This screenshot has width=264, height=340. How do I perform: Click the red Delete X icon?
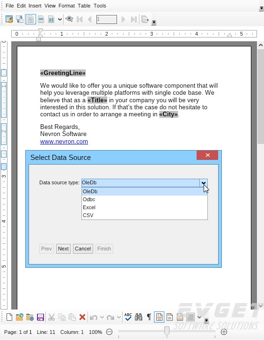[82, 317]
